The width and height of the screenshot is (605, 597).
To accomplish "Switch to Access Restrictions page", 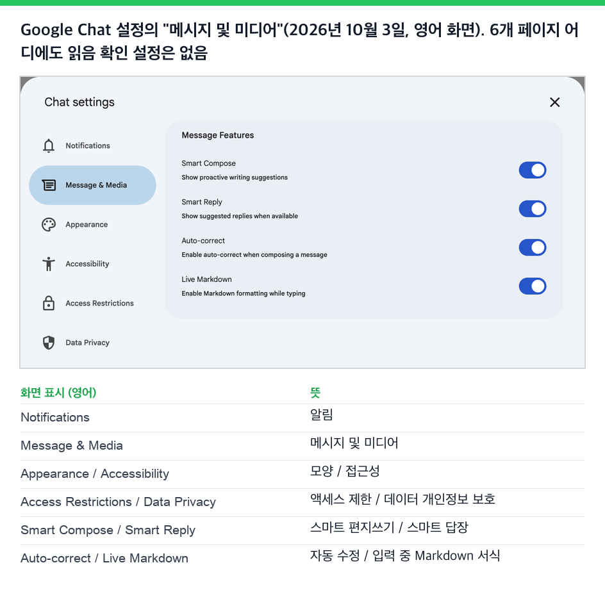I will click(92, 303).
